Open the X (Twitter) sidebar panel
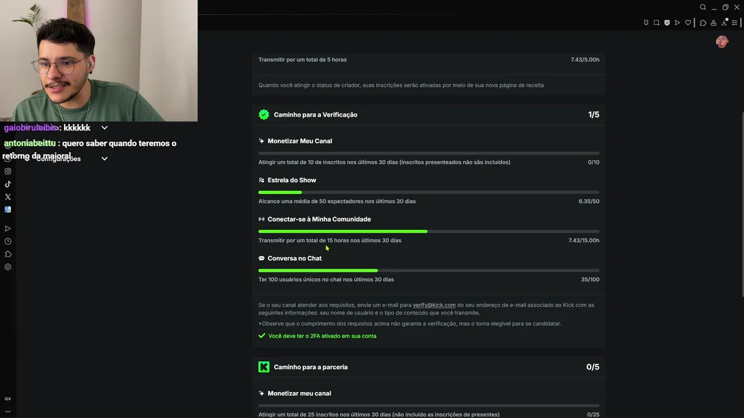The width and height of the screenshot is (744, 418). (8, 197)
